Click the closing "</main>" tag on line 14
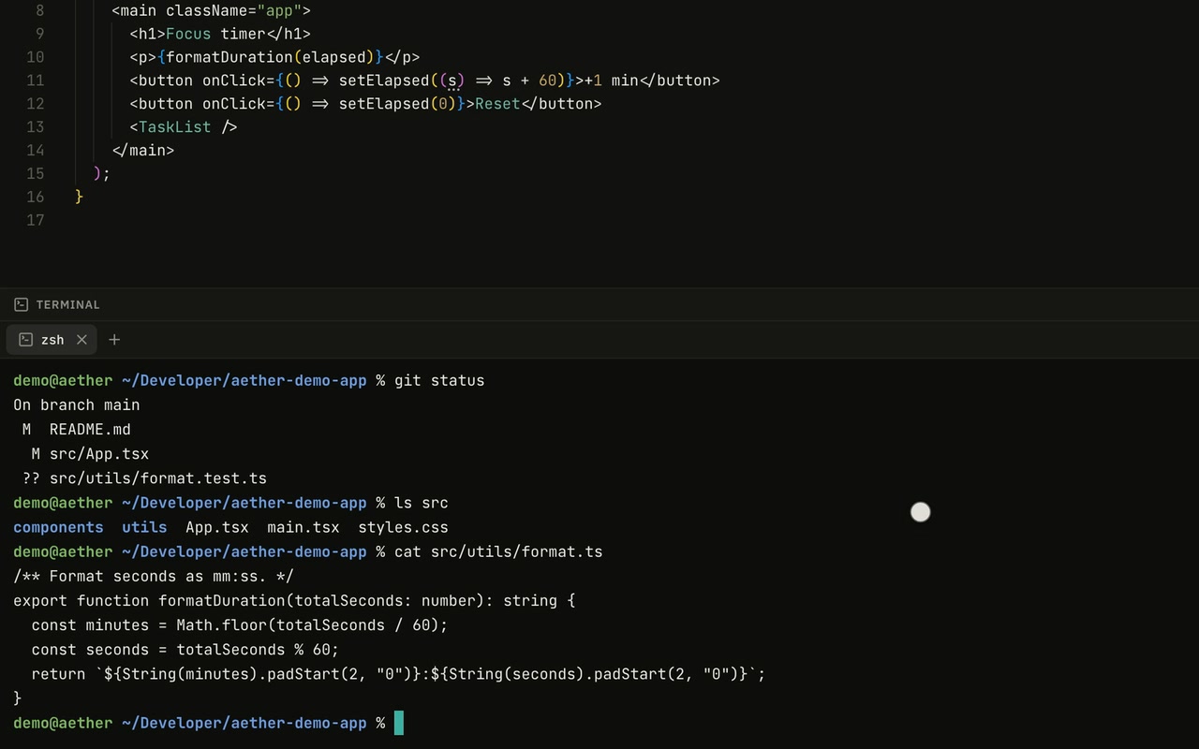This screenshot has width=1199, height=749. pos(143,151)
